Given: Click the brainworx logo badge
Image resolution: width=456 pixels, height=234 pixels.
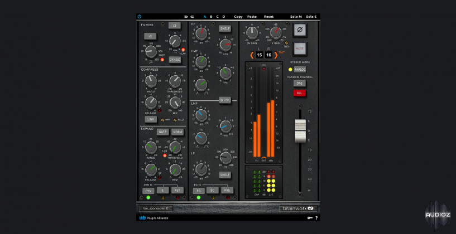Looking at the screenshot, I should [298, 208].
